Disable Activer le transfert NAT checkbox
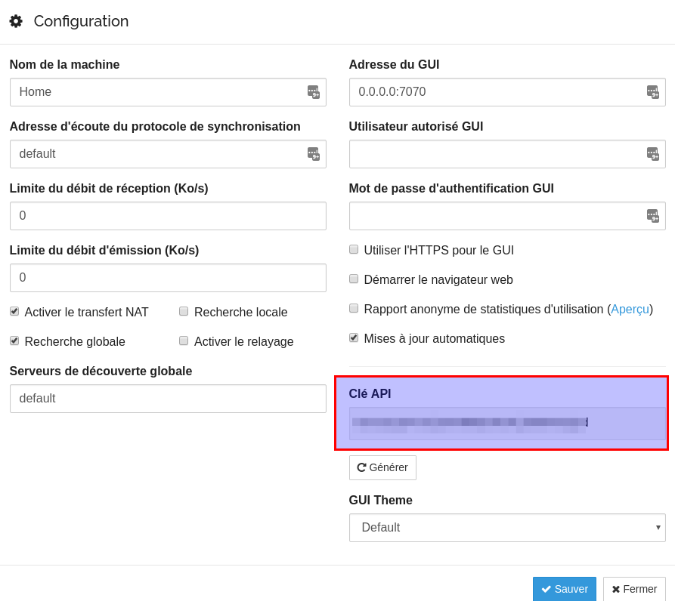Viewport: 675px width, 601px height. 14,311
